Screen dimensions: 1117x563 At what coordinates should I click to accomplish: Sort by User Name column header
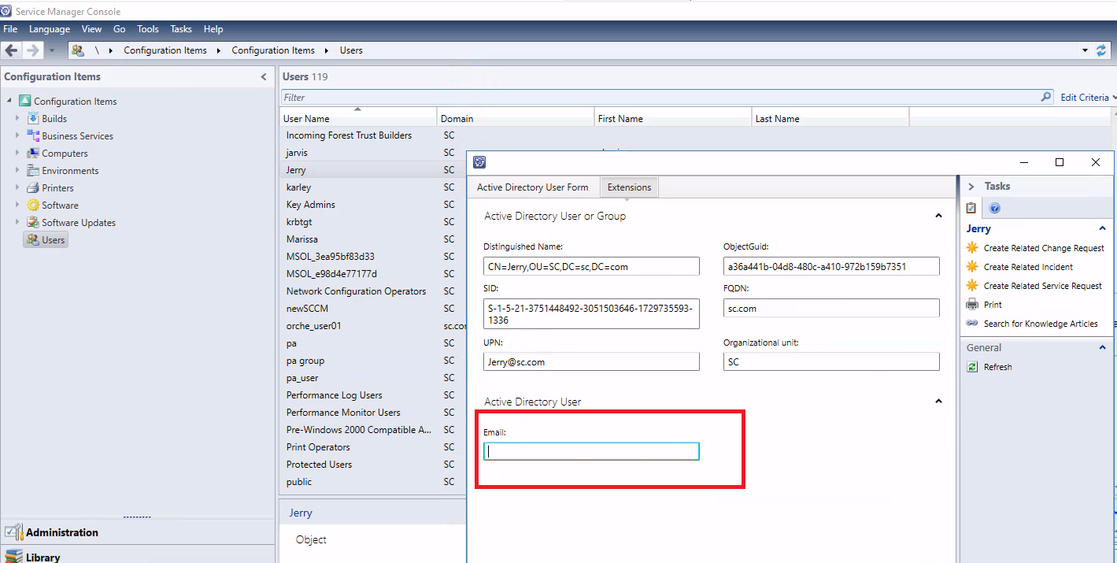pyautogui.click(x=358, y=118)
